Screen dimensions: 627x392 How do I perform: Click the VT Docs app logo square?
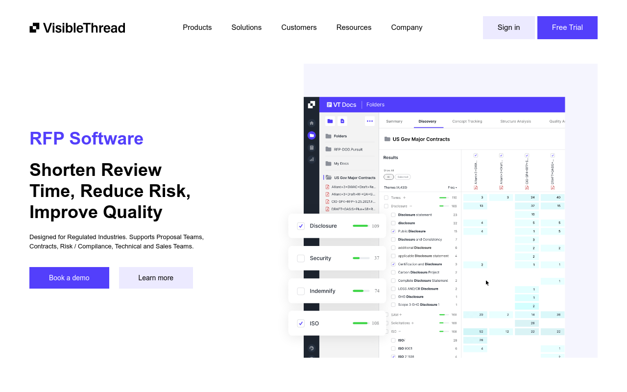[x=312, y=104]
